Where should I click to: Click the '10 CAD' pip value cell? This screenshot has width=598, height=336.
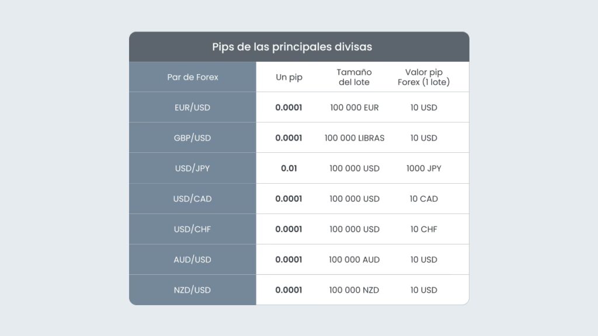tap(424, 199)
